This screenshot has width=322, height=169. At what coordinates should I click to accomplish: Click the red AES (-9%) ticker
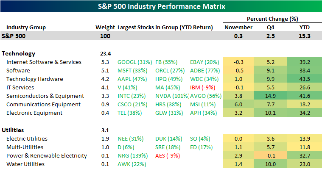click(x=168, y=156)
